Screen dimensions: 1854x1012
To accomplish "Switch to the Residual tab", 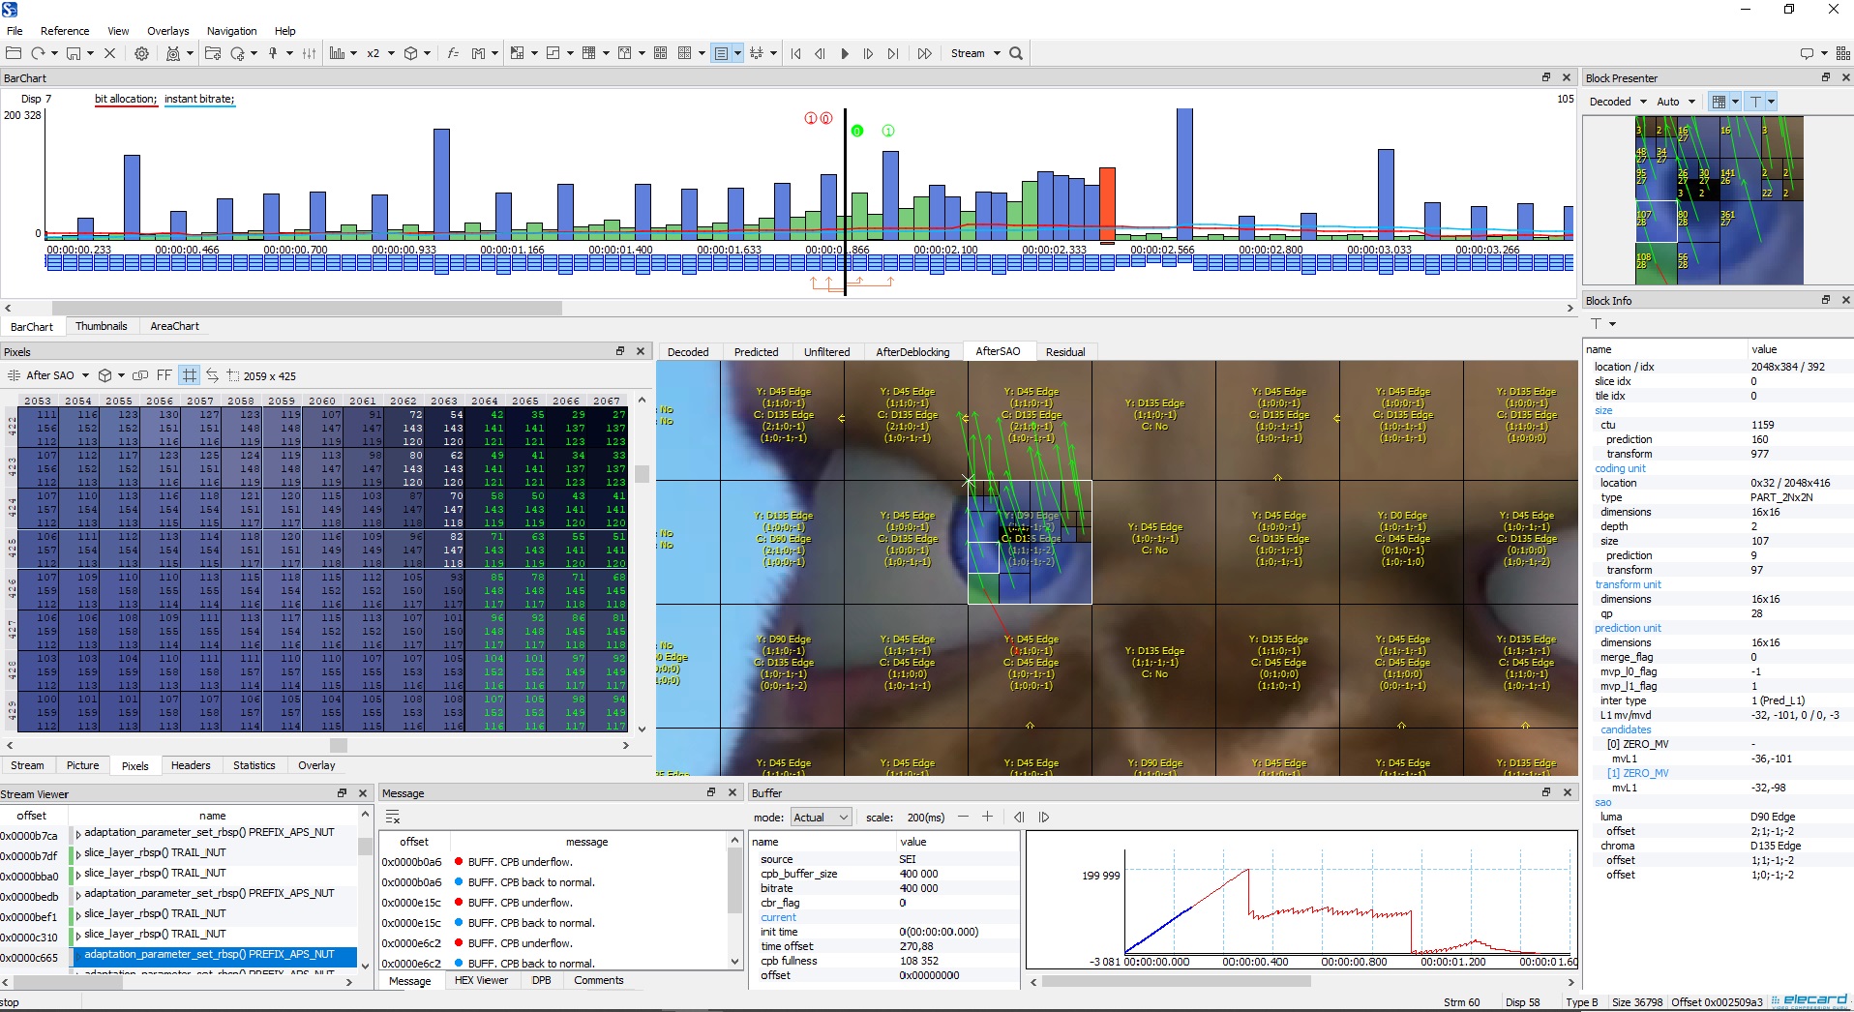I will coord(1064,352).
